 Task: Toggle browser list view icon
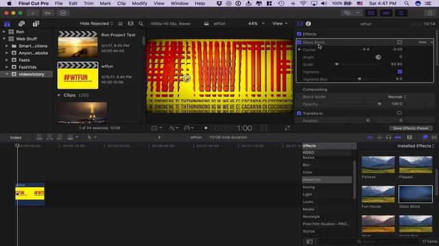pos(121,24)
